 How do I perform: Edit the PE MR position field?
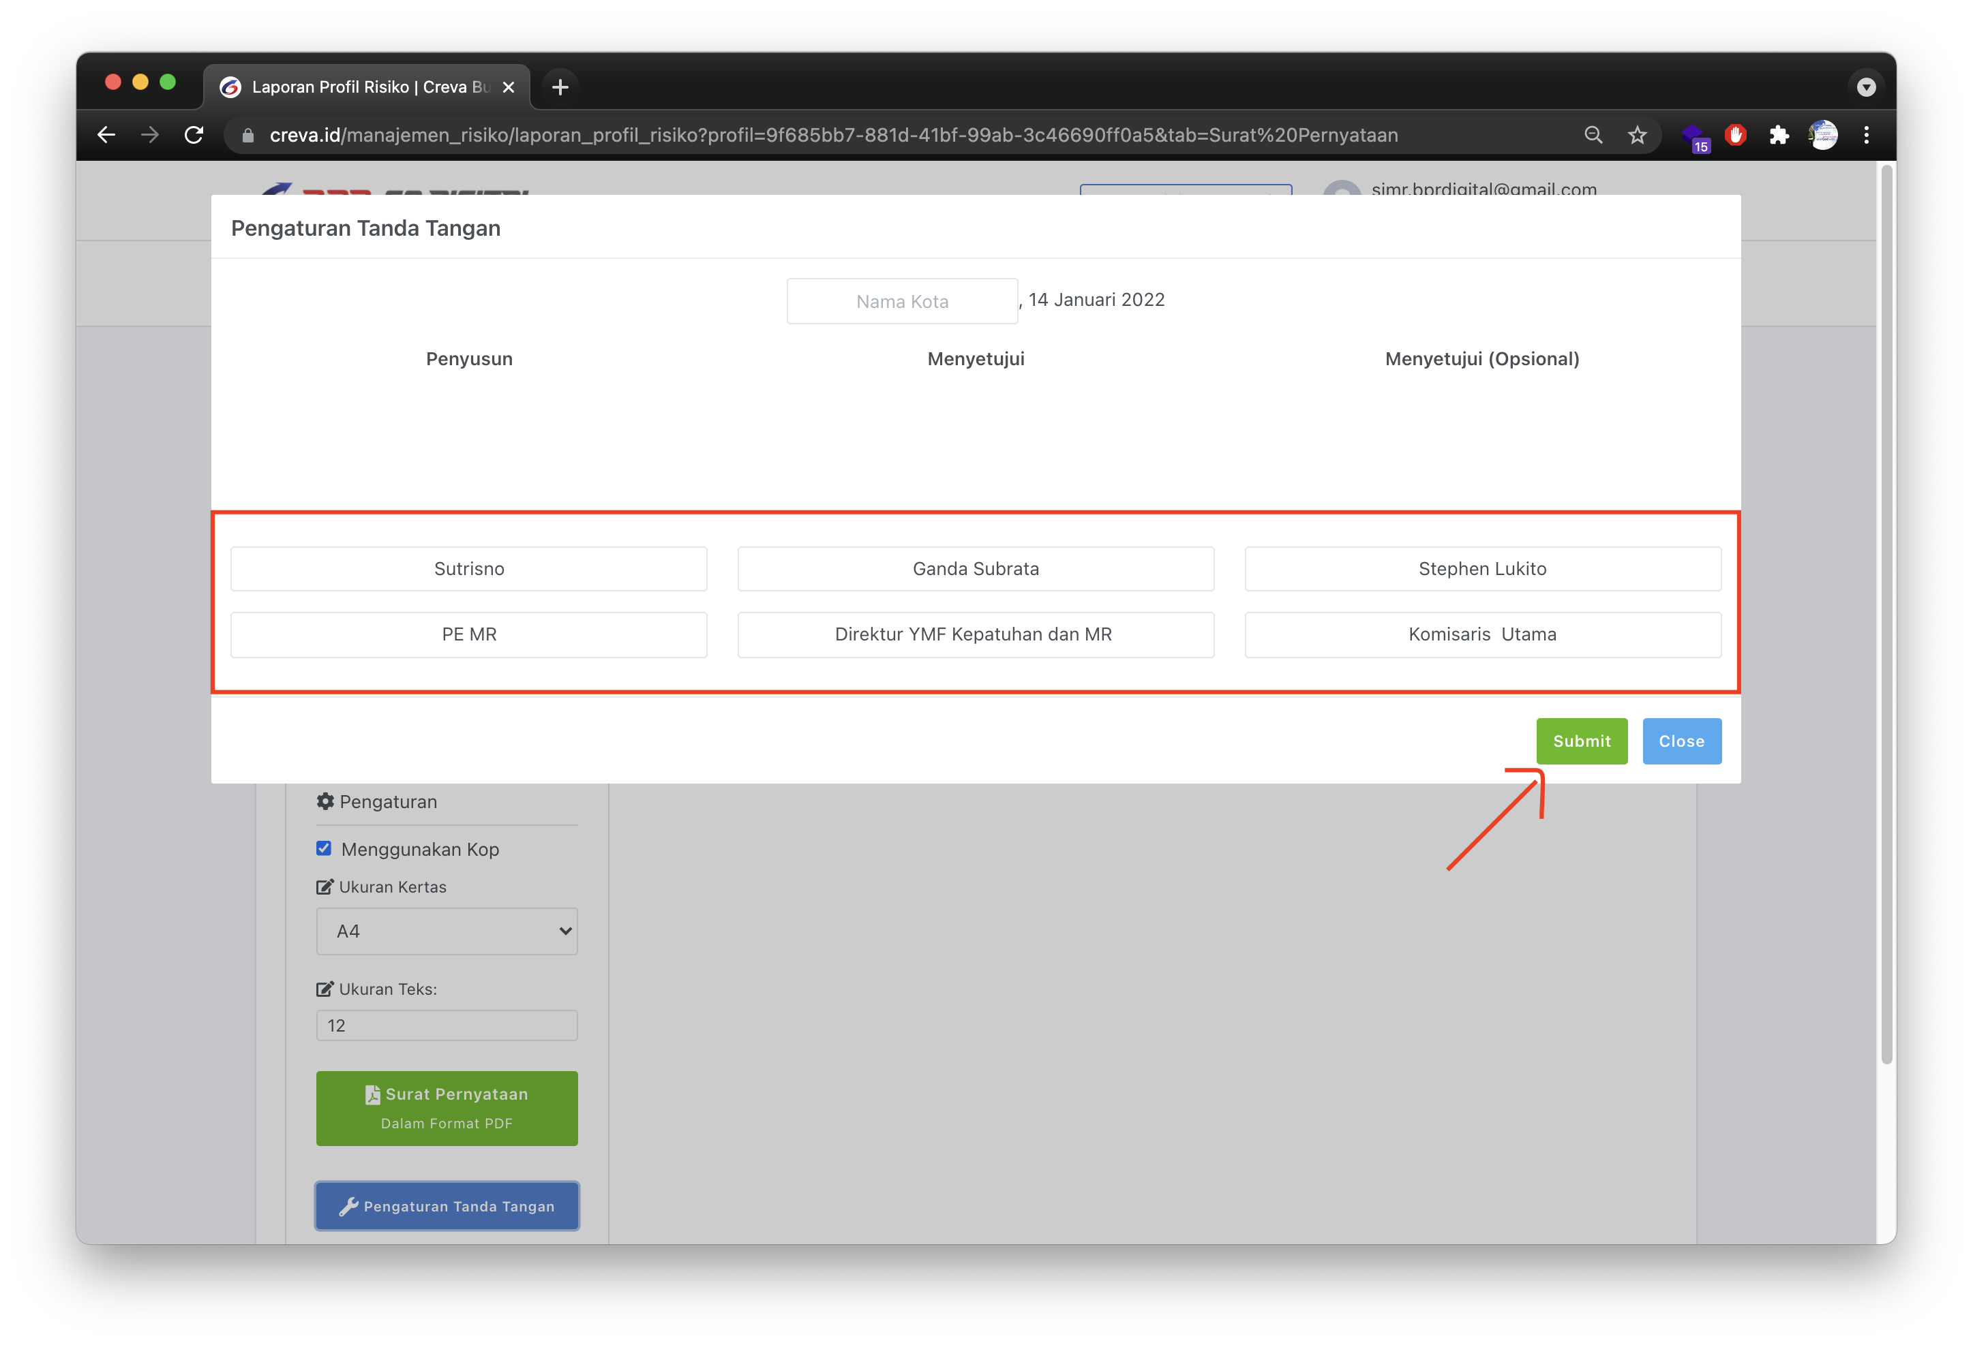coord(468,635)
